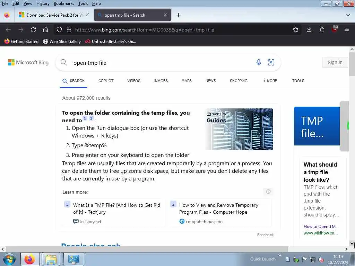Open the What Is a TMP File Techjury link
Screen dimensions: 355x266
point(116,209)
